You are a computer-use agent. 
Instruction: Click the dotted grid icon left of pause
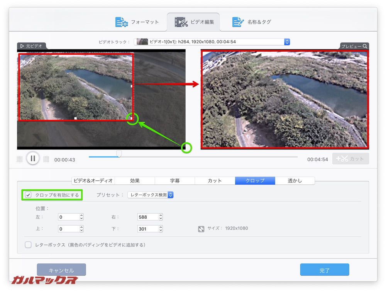coord(19,158)
